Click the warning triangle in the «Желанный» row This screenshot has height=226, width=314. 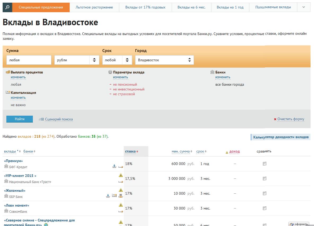tap(121, 190)
